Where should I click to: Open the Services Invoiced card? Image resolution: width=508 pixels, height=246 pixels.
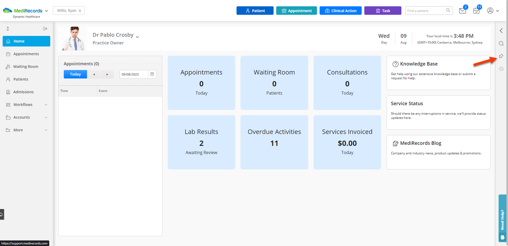click(347, 142)
